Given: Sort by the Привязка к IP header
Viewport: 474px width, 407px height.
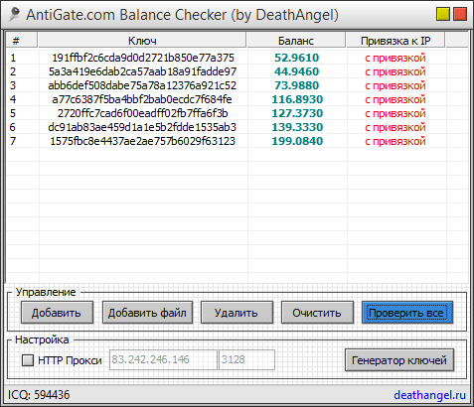Looking at the screenshot, I should click(395, 41).
